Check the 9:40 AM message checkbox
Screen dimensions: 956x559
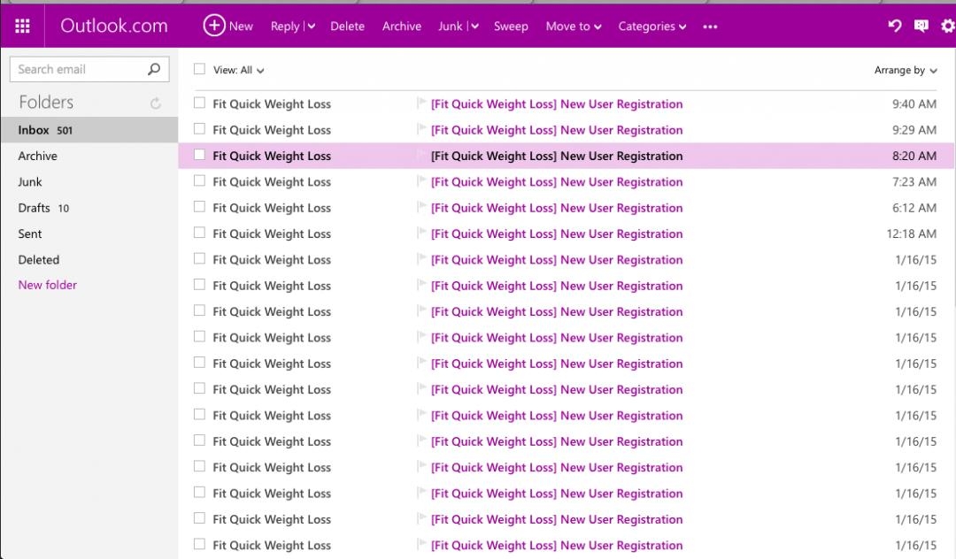[199, 103]
